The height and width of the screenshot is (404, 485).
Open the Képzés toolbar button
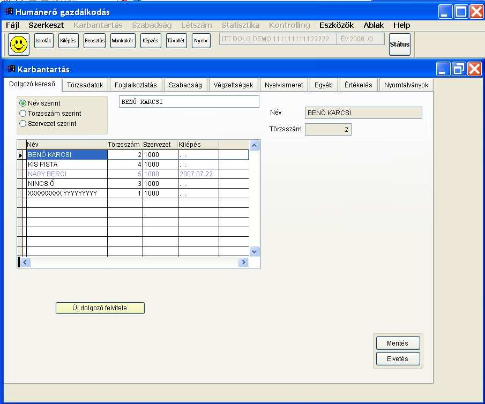point(151,41)
